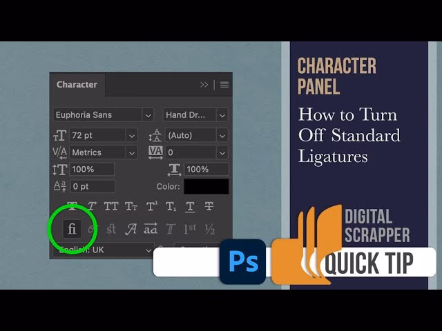Toggle stylistic alternates aa button

point(151,228)
